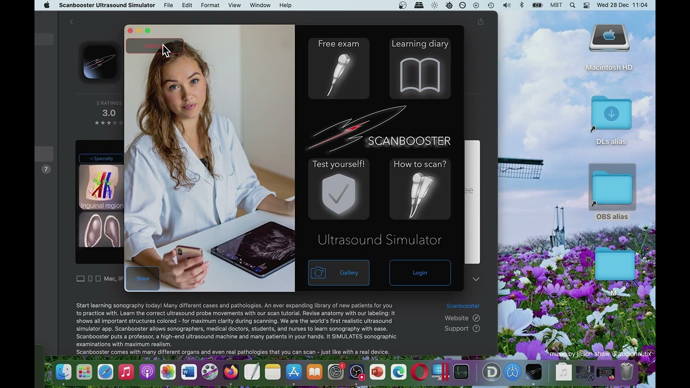The width and height of the screenshot is (690, 388).
Task: Launch PowerPoint from the Dock
Action: click(377, 372)
